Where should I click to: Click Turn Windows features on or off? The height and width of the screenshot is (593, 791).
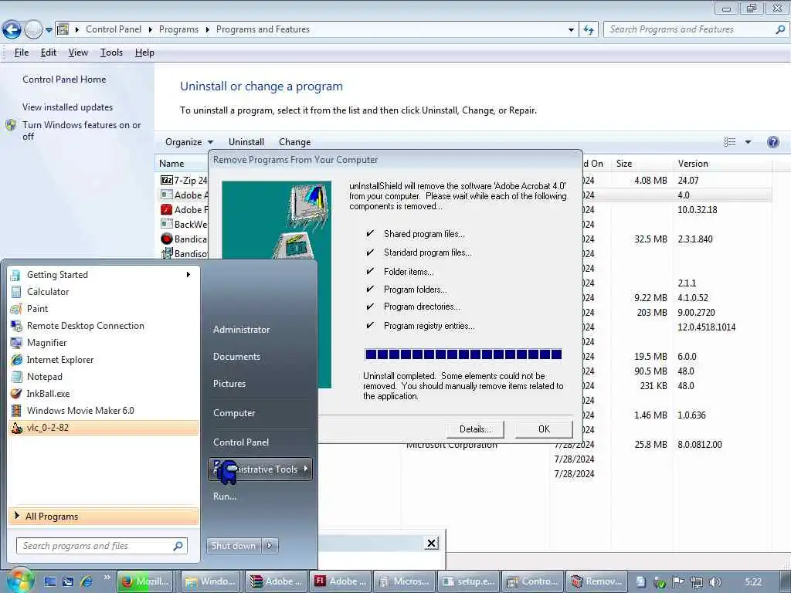(81, 130)
